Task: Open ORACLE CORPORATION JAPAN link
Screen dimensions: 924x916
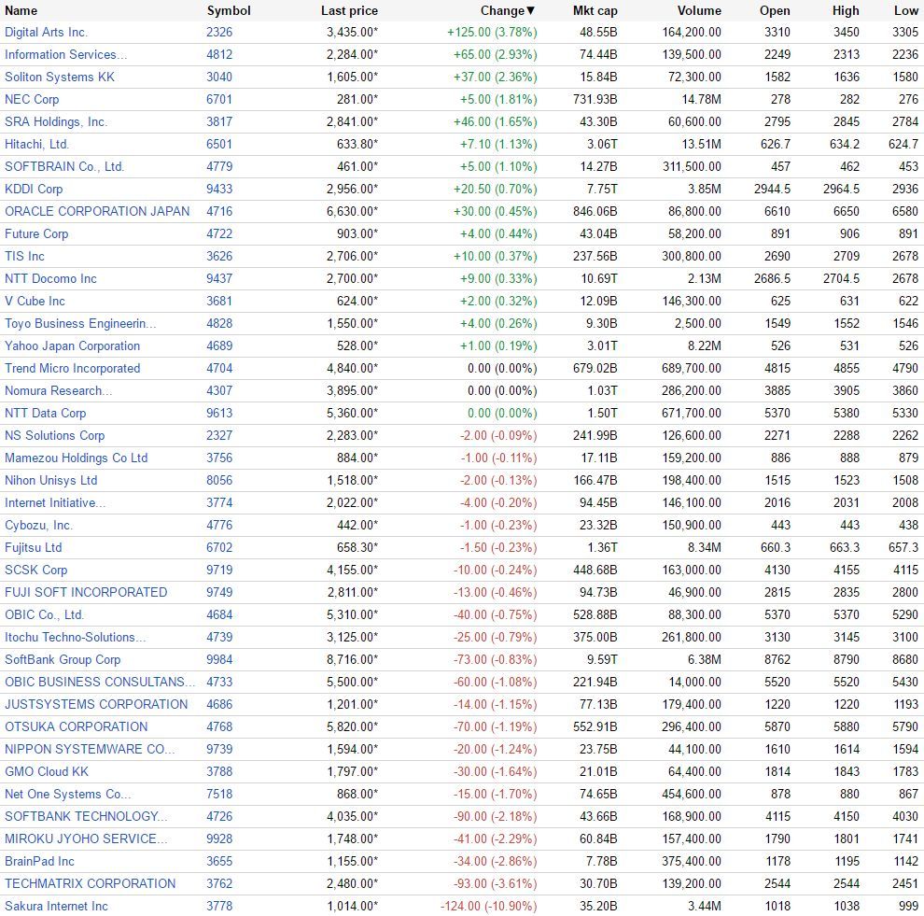Action: pyautogui.click(x=97, y=211)
